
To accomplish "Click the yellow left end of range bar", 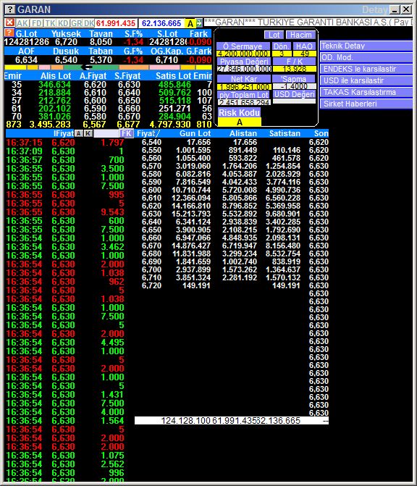I will point(15,67).
